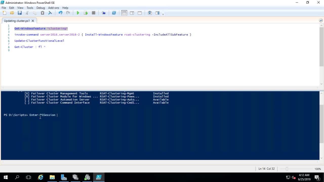324x182 pixels.
Task: Open Windows search from the taskbar
Action: [x=17, y=177]
